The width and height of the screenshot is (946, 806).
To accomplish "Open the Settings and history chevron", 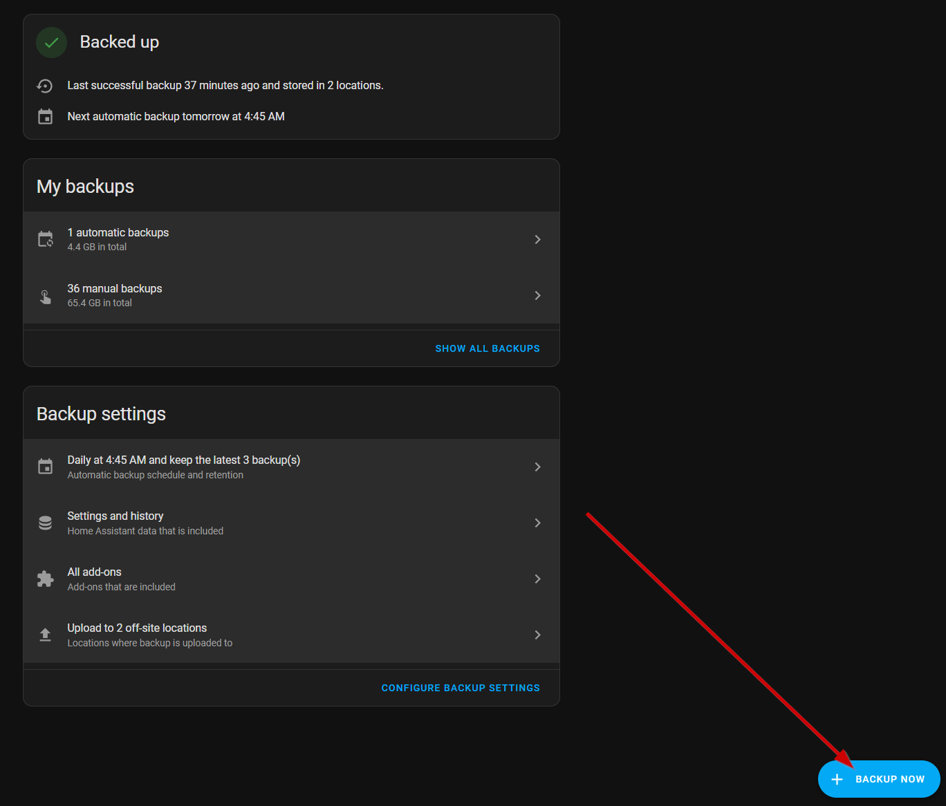I will pyautogui.click(x=537, y=523).
